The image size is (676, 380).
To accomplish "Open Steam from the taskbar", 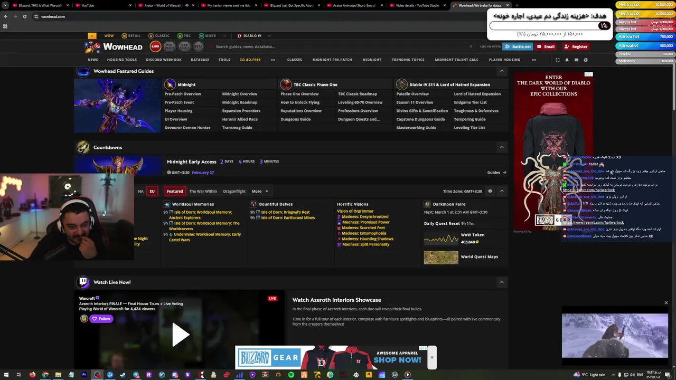I will (123, 375).
